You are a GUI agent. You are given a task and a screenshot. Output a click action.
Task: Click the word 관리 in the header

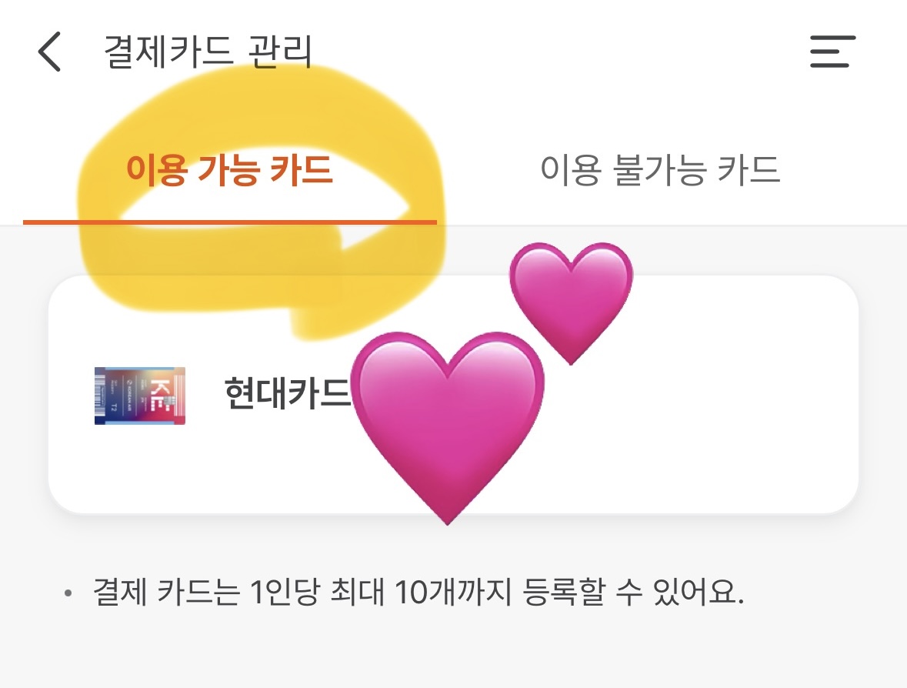281,52
